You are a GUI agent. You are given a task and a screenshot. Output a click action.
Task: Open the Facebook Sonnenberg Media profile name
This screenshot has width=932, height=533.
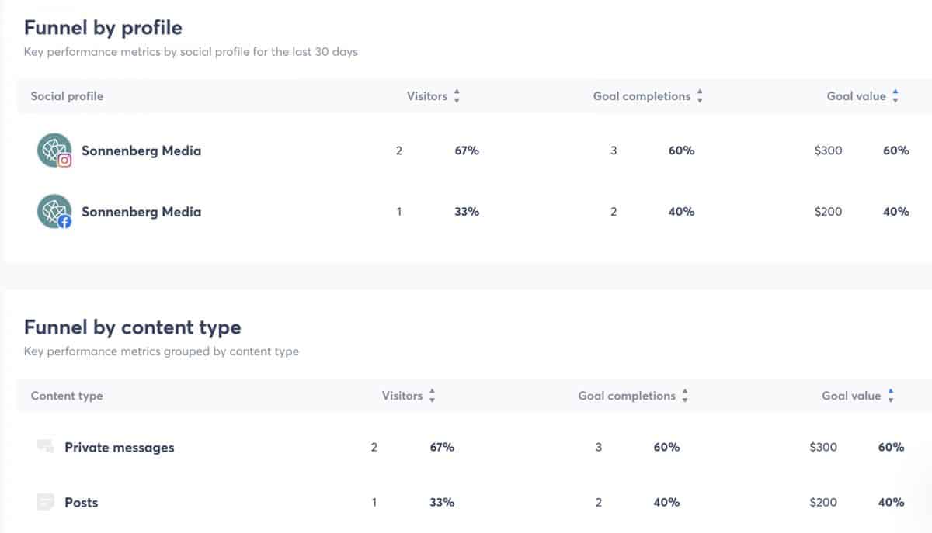(141, 212)
